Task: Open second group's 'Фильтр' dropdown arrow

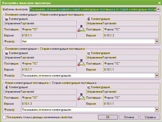Action: click(x=157, y=76)
